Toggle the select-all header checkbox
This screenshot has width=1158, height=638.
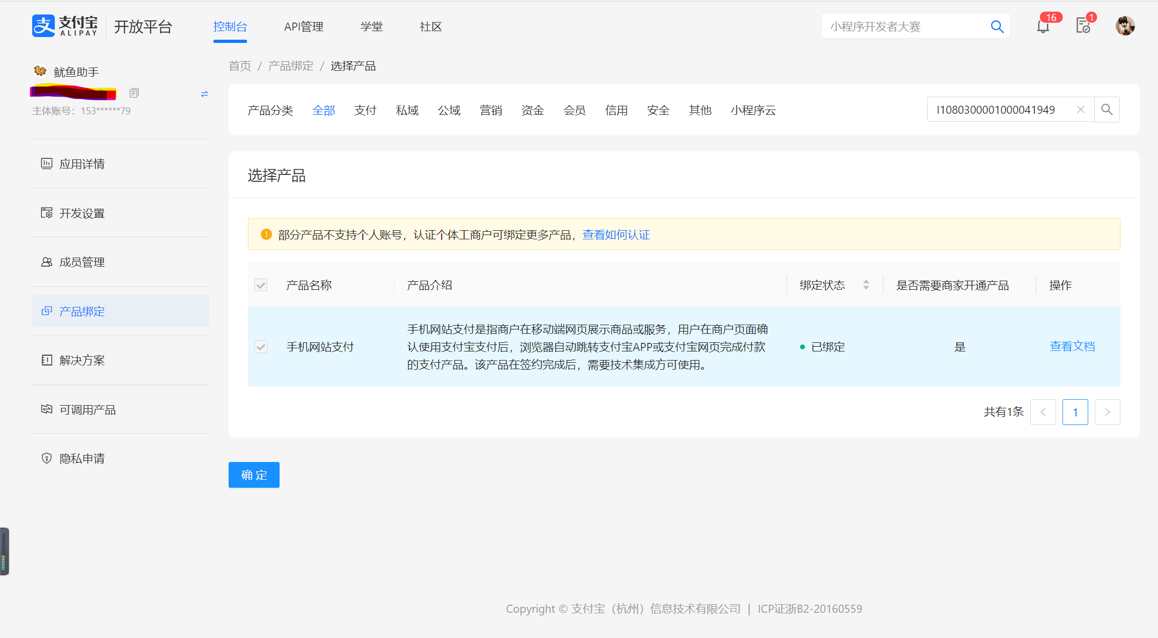click(261, 285)
